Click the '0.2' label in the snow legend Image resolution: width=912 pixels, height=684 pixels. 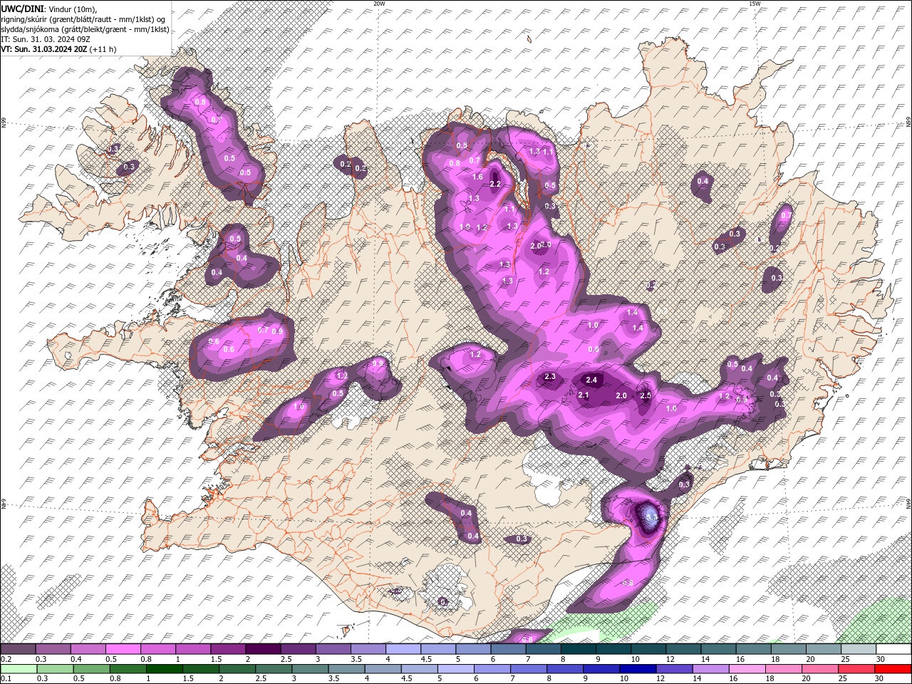[6, 659]
